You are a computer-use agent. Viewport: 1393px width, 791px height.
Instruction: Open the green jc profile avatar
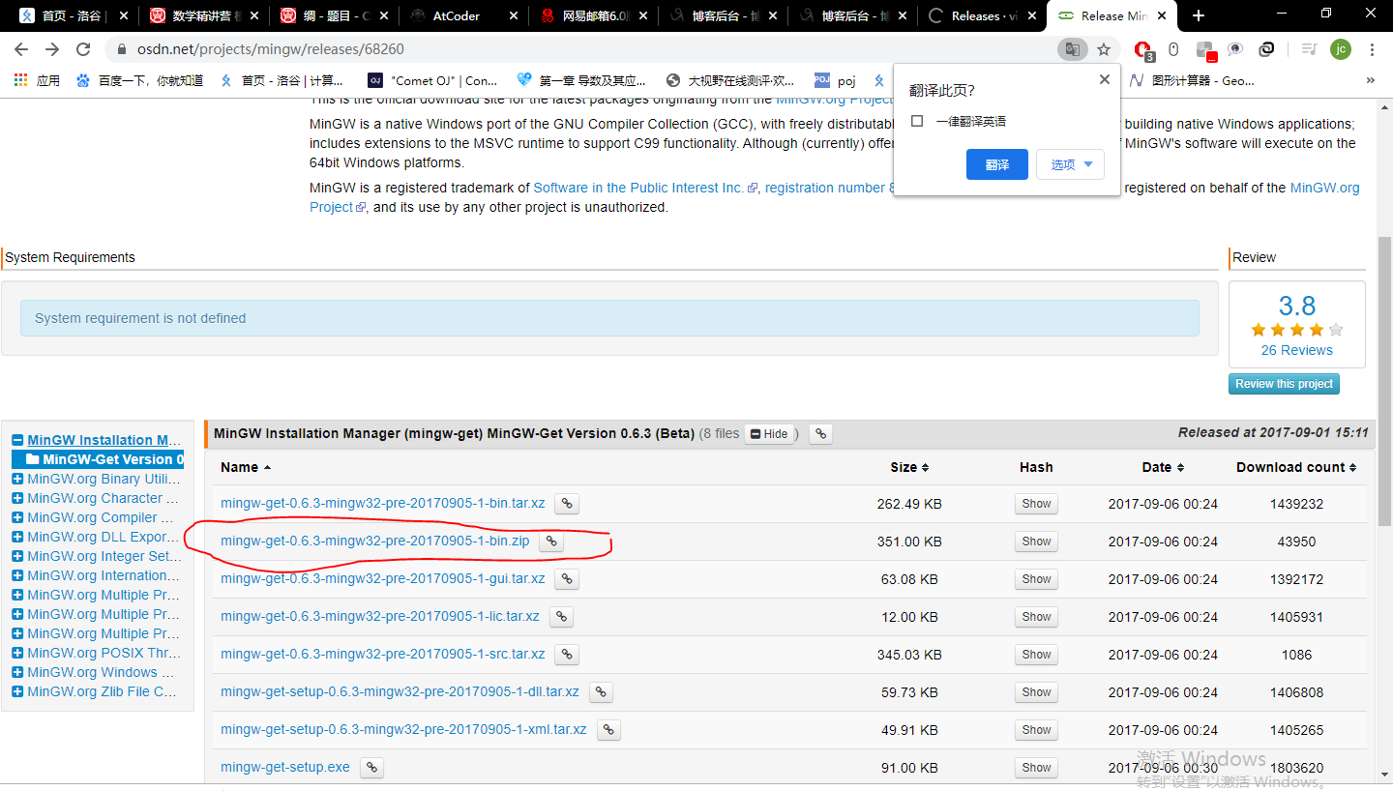1340,49
